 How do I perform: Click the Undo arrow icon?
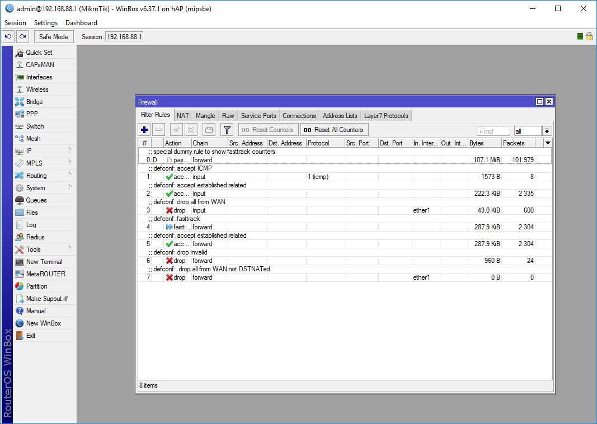coord(8,36)
